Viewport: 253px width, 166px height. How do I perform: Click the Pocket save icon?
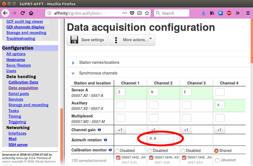(132, 13)
